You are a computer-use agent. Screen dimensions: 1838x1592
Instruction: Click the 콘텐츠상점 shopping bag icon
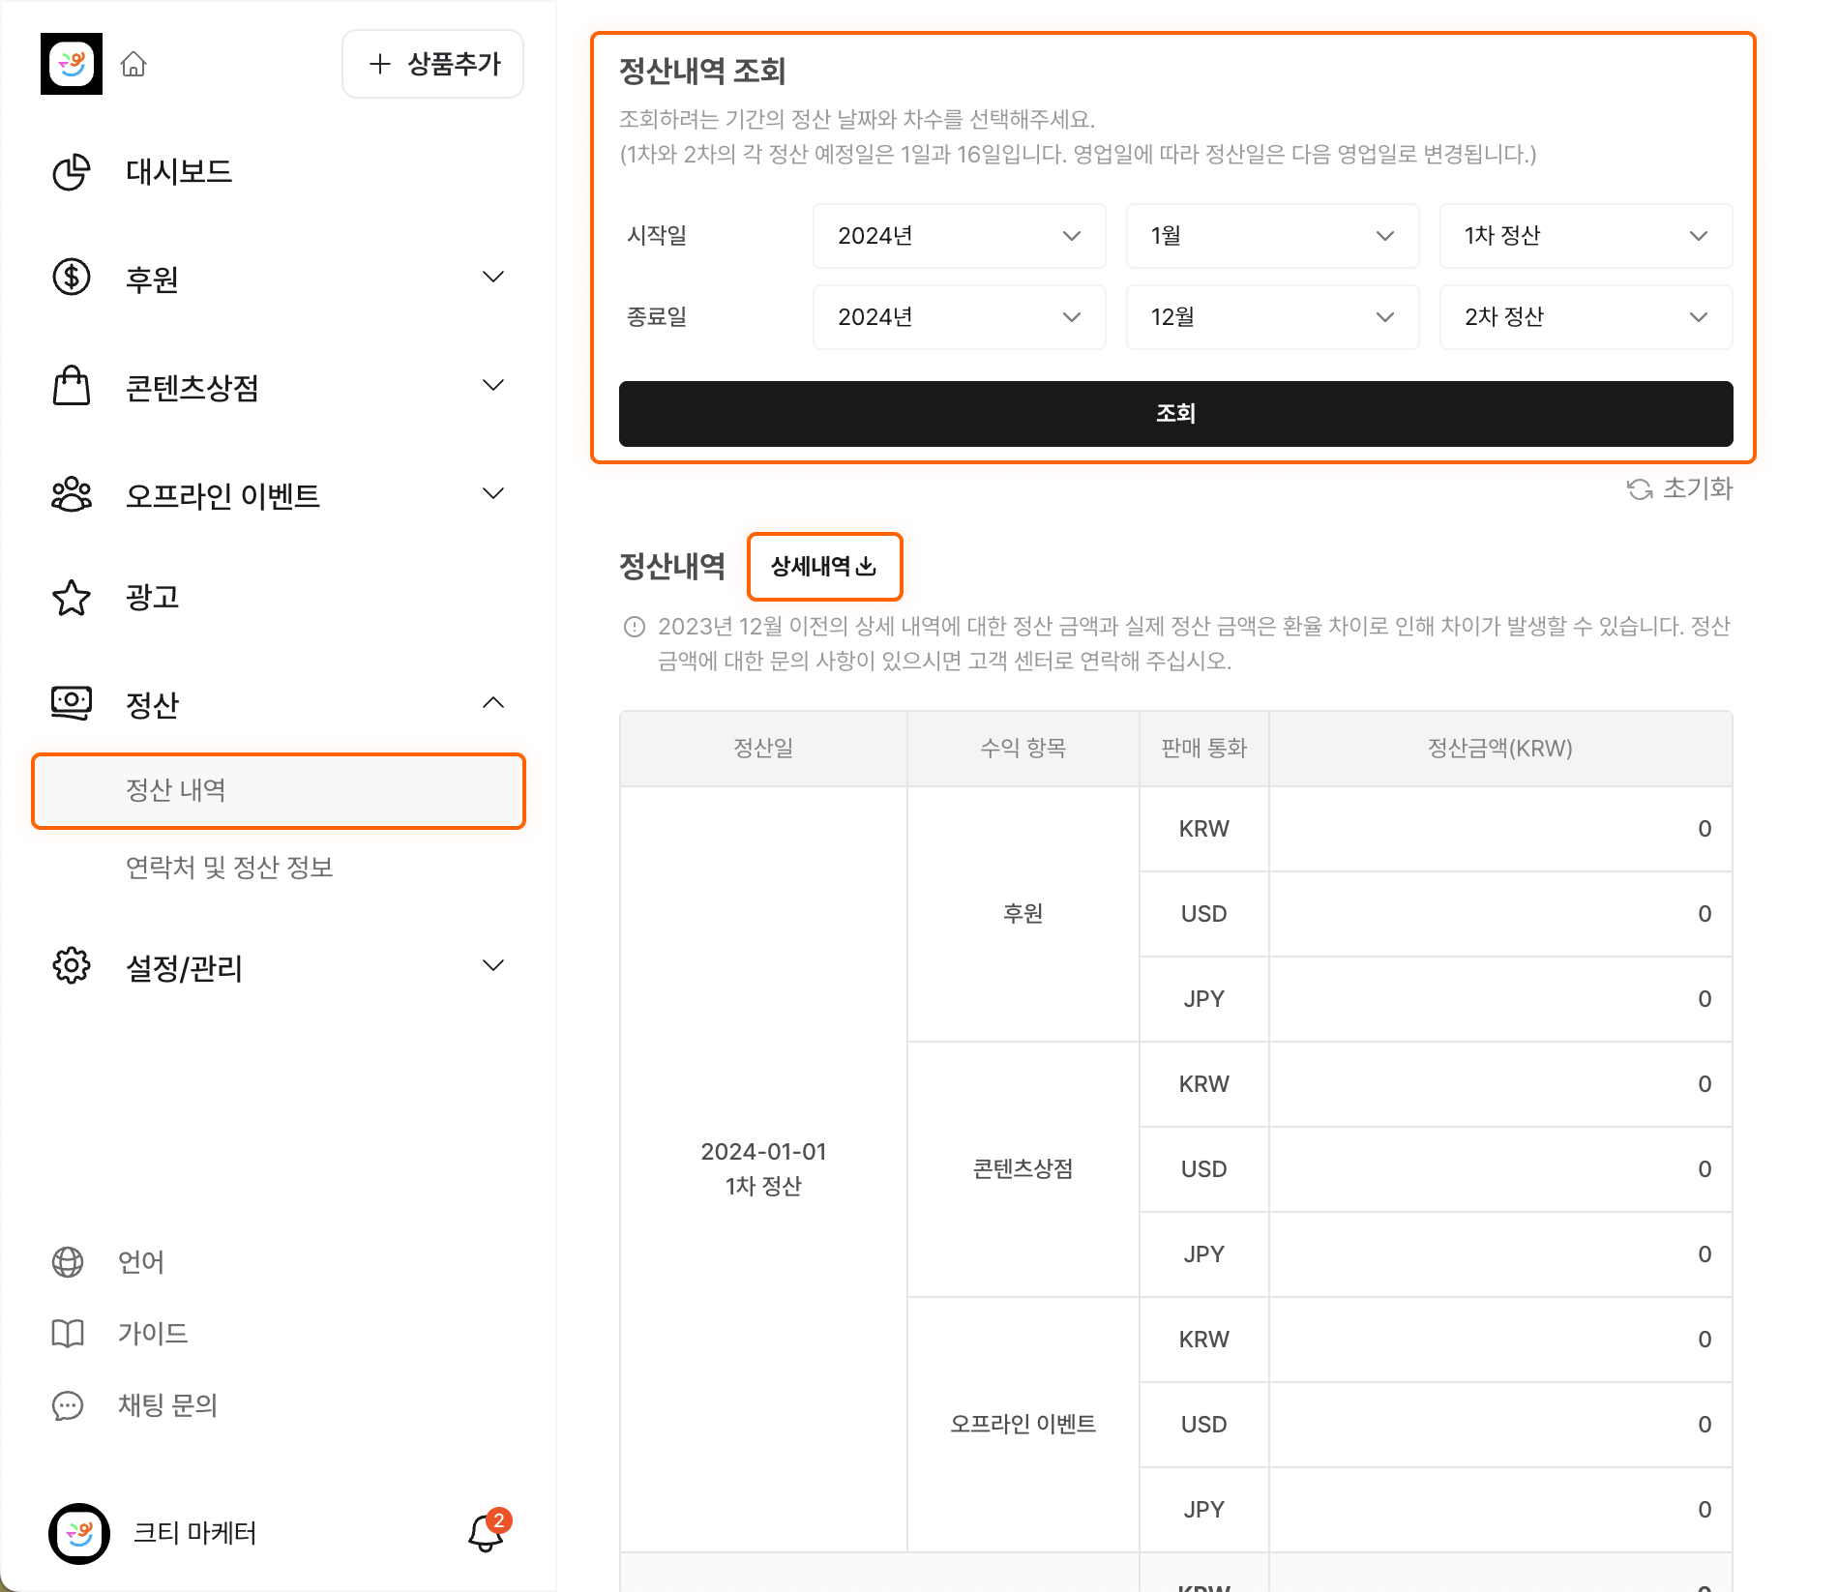pyautogui.click(x=72, y=386)
